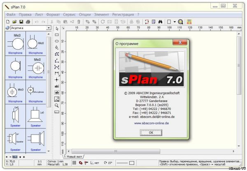Screen dimensions: 247x171
Task: Open the '?' help menu
Action: click(x=138, y=15)
